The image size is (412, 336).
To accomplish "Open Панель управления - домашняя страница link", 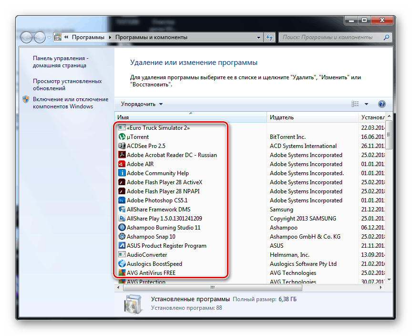I will (x=61, y=62).
